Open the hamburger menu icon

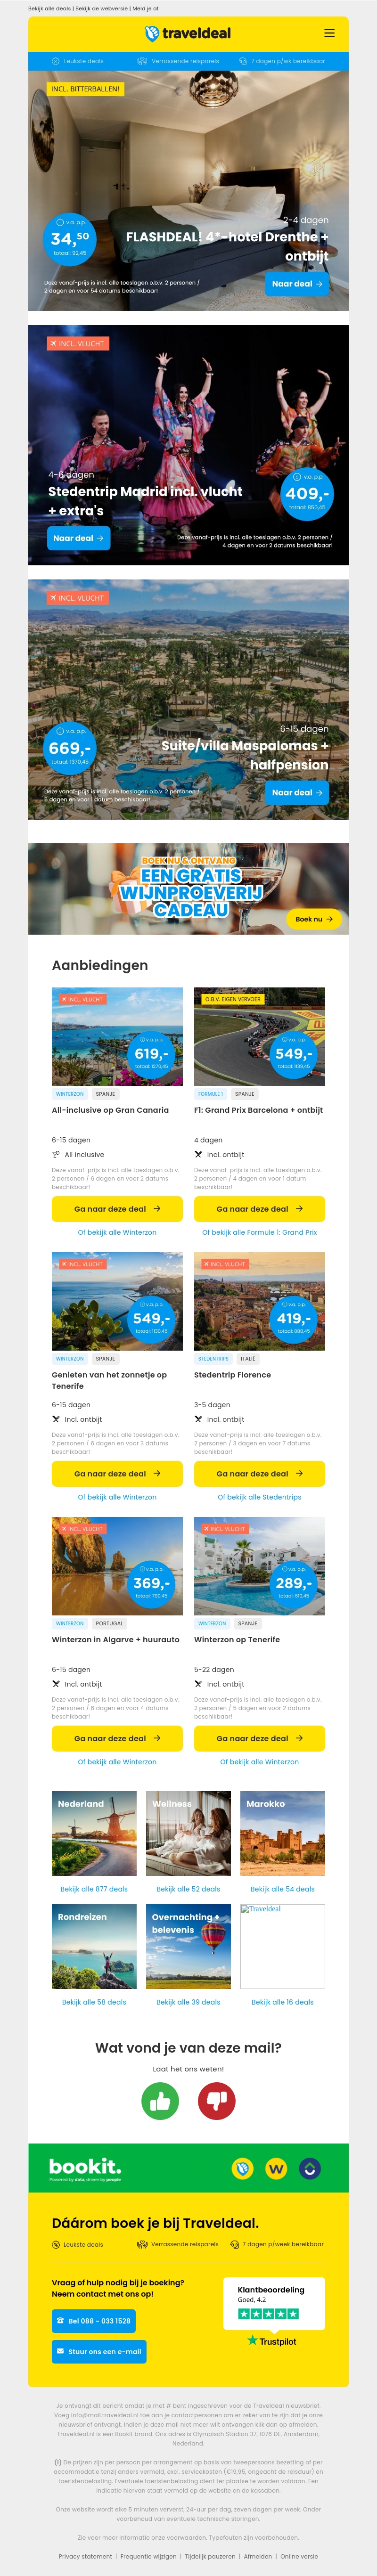(x=329, y=33)
